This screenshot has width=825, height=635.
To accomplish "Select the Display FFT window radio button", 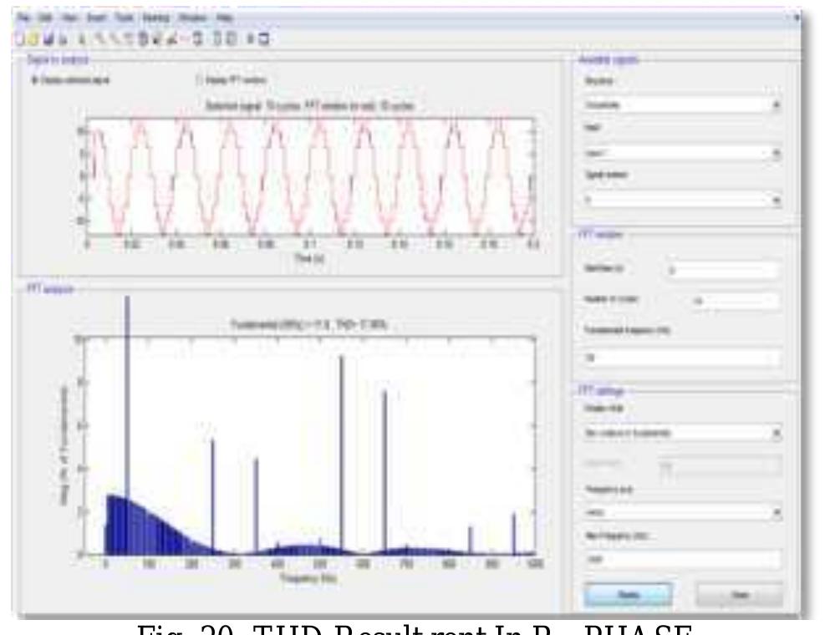I will pos(200,80).
